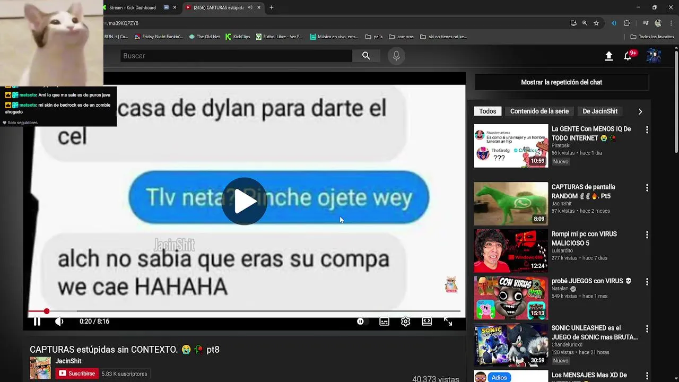Click the red scrubber dot on the timeline
679x382 pixels.
pyautogui.click(x=47, y=311)
